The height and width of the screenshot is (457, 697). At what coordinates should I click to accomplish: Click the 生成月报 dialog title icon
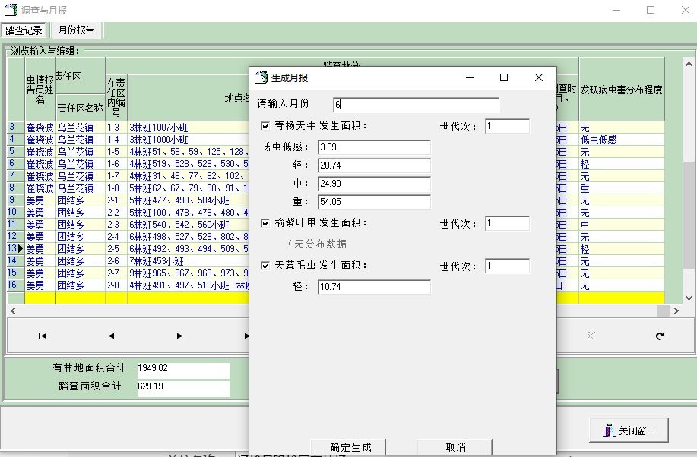tap(261, 77)
